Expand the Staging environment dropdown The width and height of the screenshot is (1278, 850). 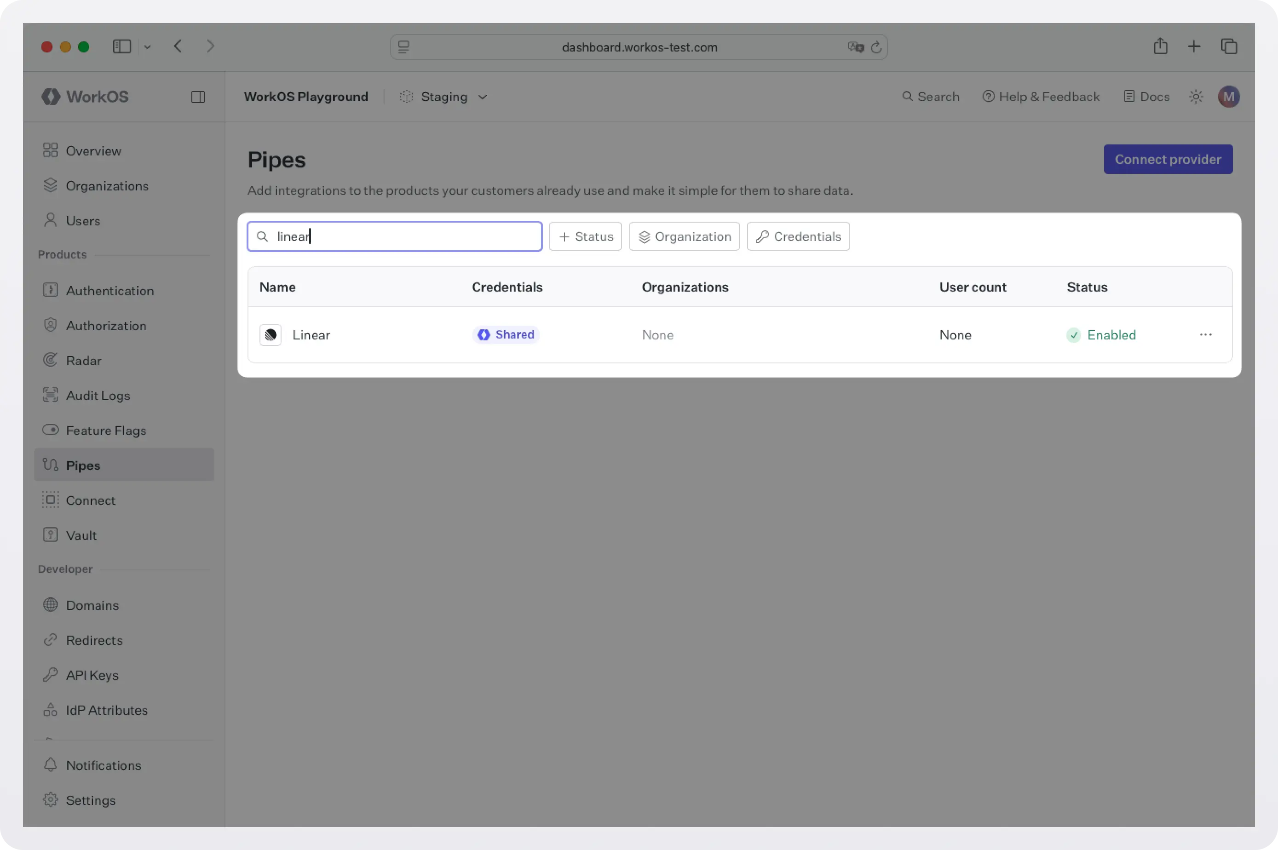pos(443,97)
